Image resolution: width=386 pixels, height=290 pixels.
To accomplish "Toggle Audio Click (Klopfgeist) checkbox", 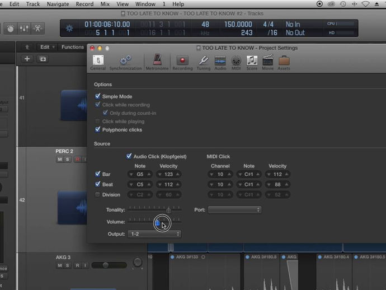I will [x=129, y=156].
